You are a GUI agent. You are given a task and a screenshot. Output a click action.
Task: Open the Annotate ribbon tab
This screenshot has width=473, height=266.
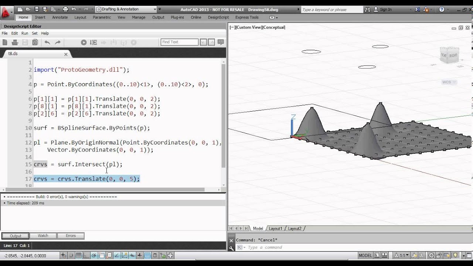pyautogui.click(x=60, y=17)
